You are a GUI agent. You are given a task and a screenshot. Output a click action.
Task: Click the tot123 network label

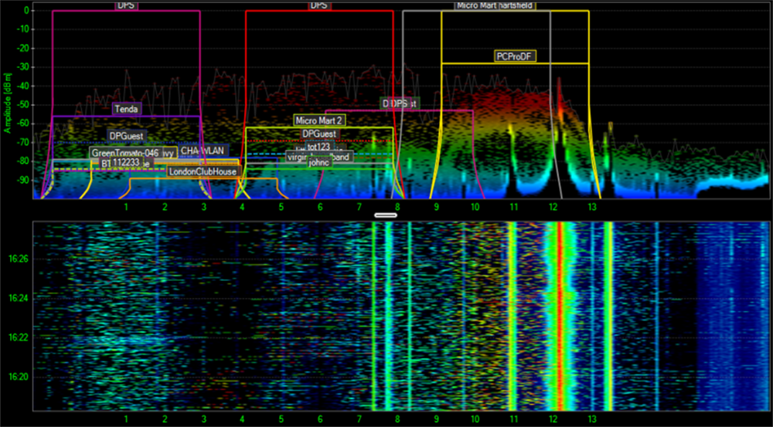[319, 146]
